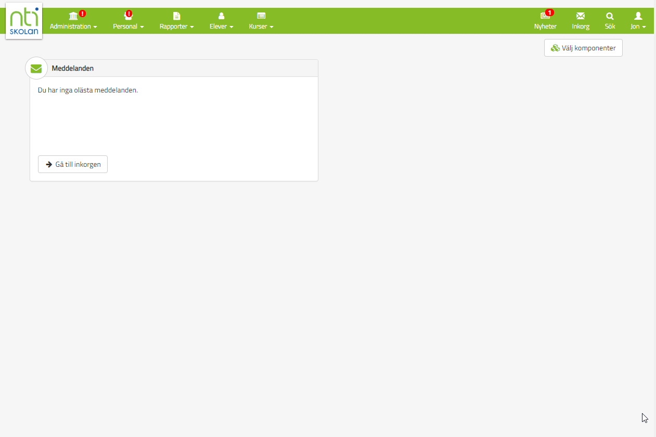Open the Rapporter dropdown caret
This screenshot has width=656, height=437.
point(192,27)
